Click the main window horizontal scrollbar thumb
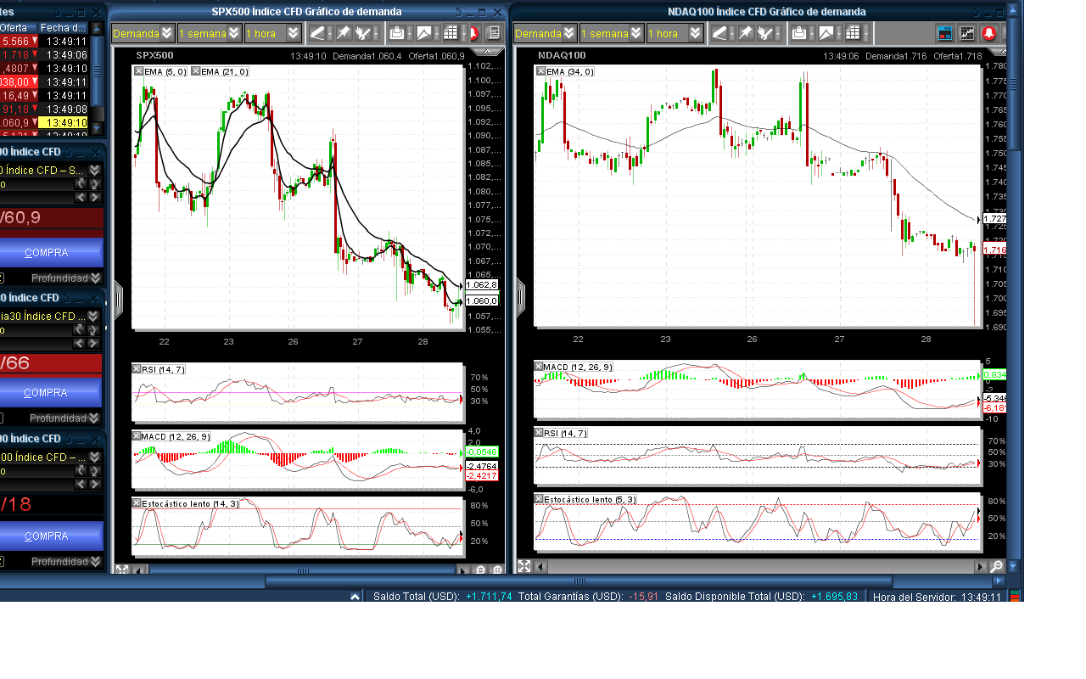The image size is (1086, 679). point(579,581)
